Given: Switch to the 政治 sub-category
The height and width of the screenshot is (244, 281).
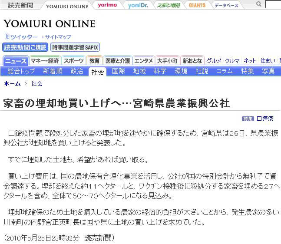Looking at the screenshot, I should pyautogui.click(x=77, y=71).
